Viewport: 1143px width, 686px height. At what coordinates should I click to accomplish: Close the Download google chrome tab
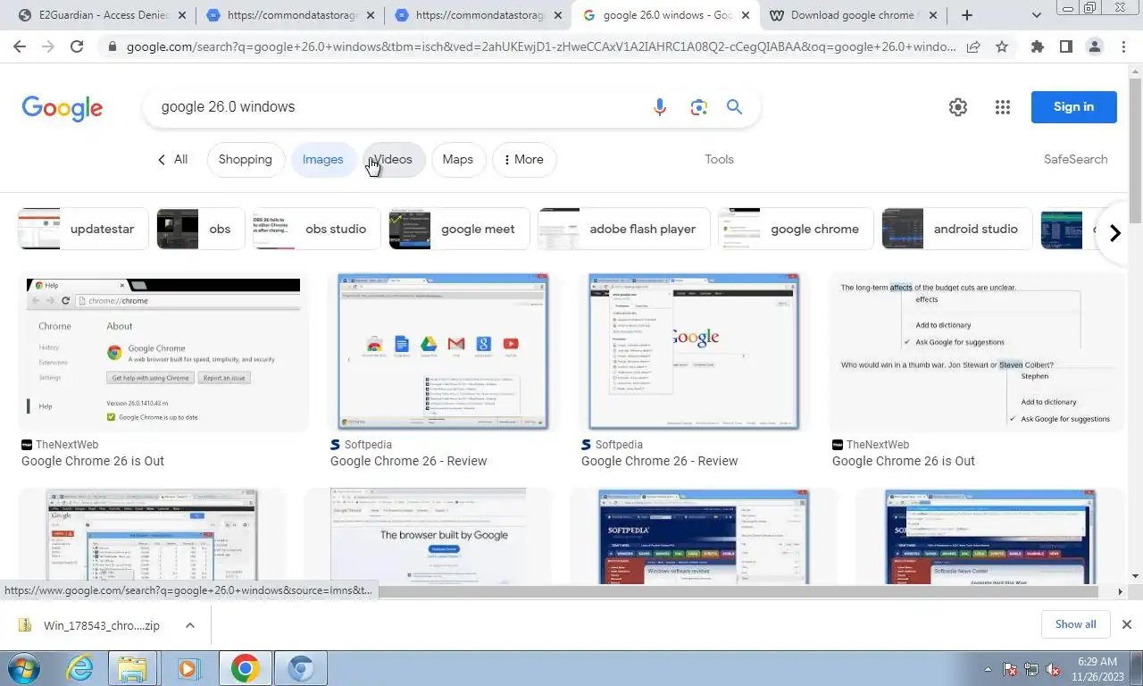click(932, 15)
